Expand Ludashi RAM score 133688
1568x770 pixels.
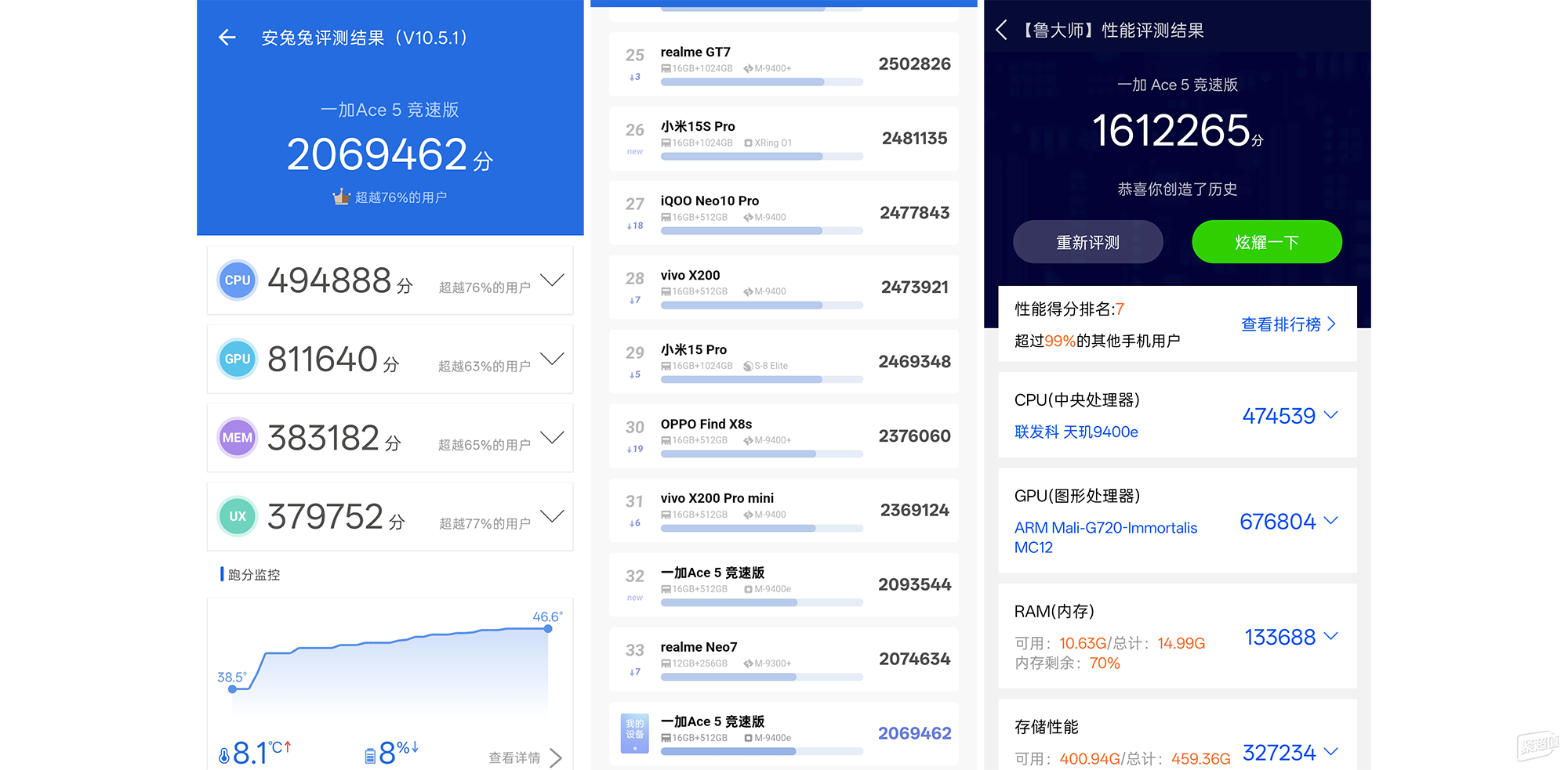pyautogui.click(x=1331, y=636)
